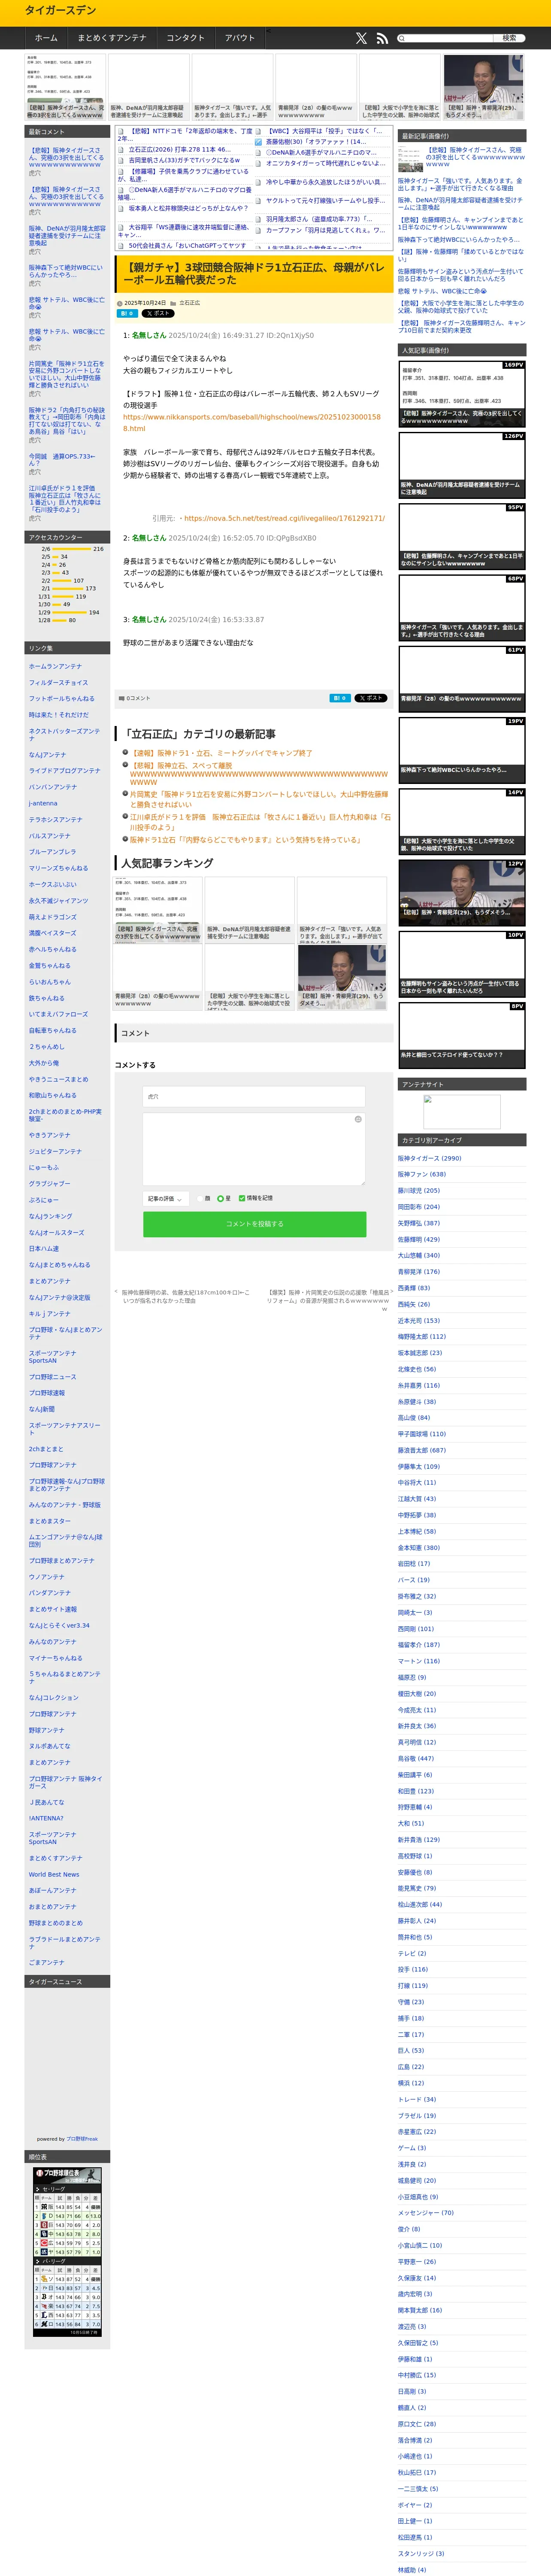Click the emoji smiley icon in the comment box
Image resolution: width=551 pixels, height=2576 pixels.
(x=358, y=1119)
